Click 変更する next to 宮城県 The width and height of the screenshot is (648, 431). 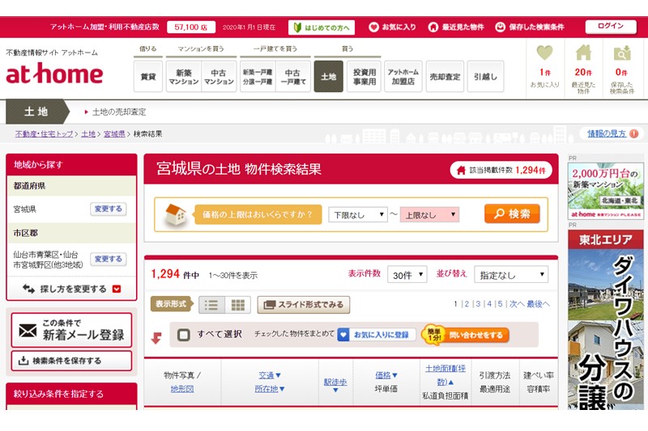(108, 209)
